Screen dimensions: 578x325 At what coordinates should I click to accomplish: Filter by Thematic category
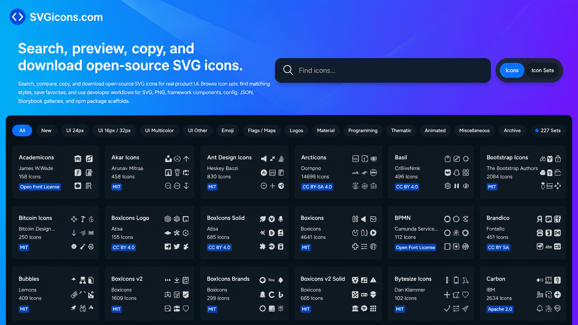click(401, 131)
